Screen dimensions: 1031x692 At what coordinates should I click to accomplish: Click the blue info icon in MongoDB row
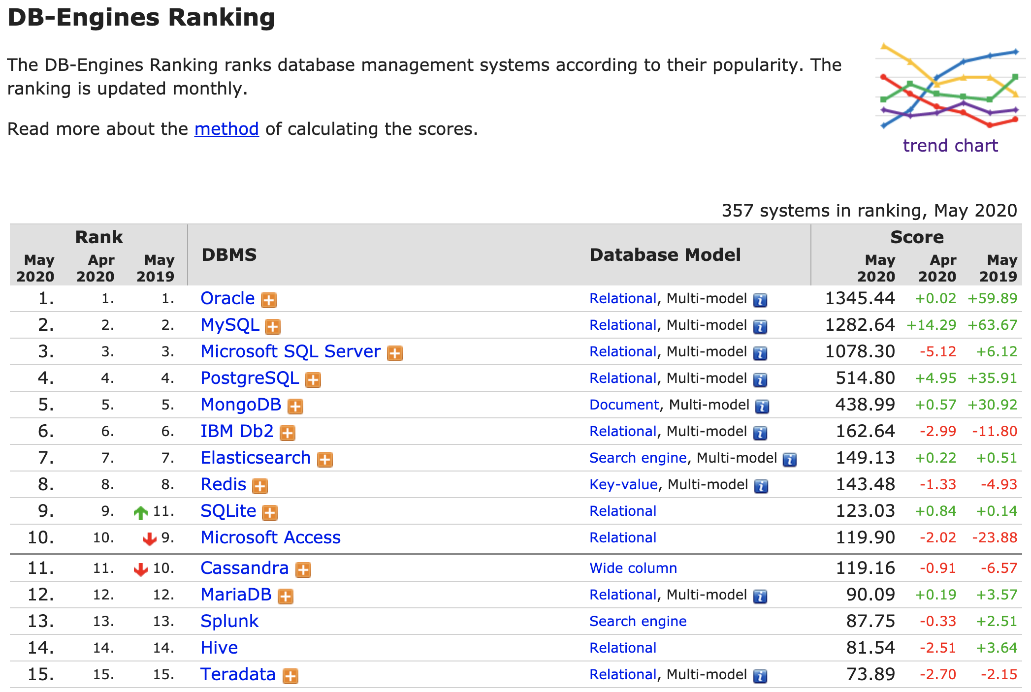(x=762, y=406)
